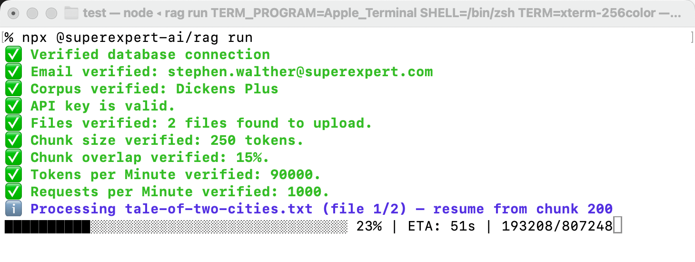Close the terminal window with red button

click(x=14, y=13)
